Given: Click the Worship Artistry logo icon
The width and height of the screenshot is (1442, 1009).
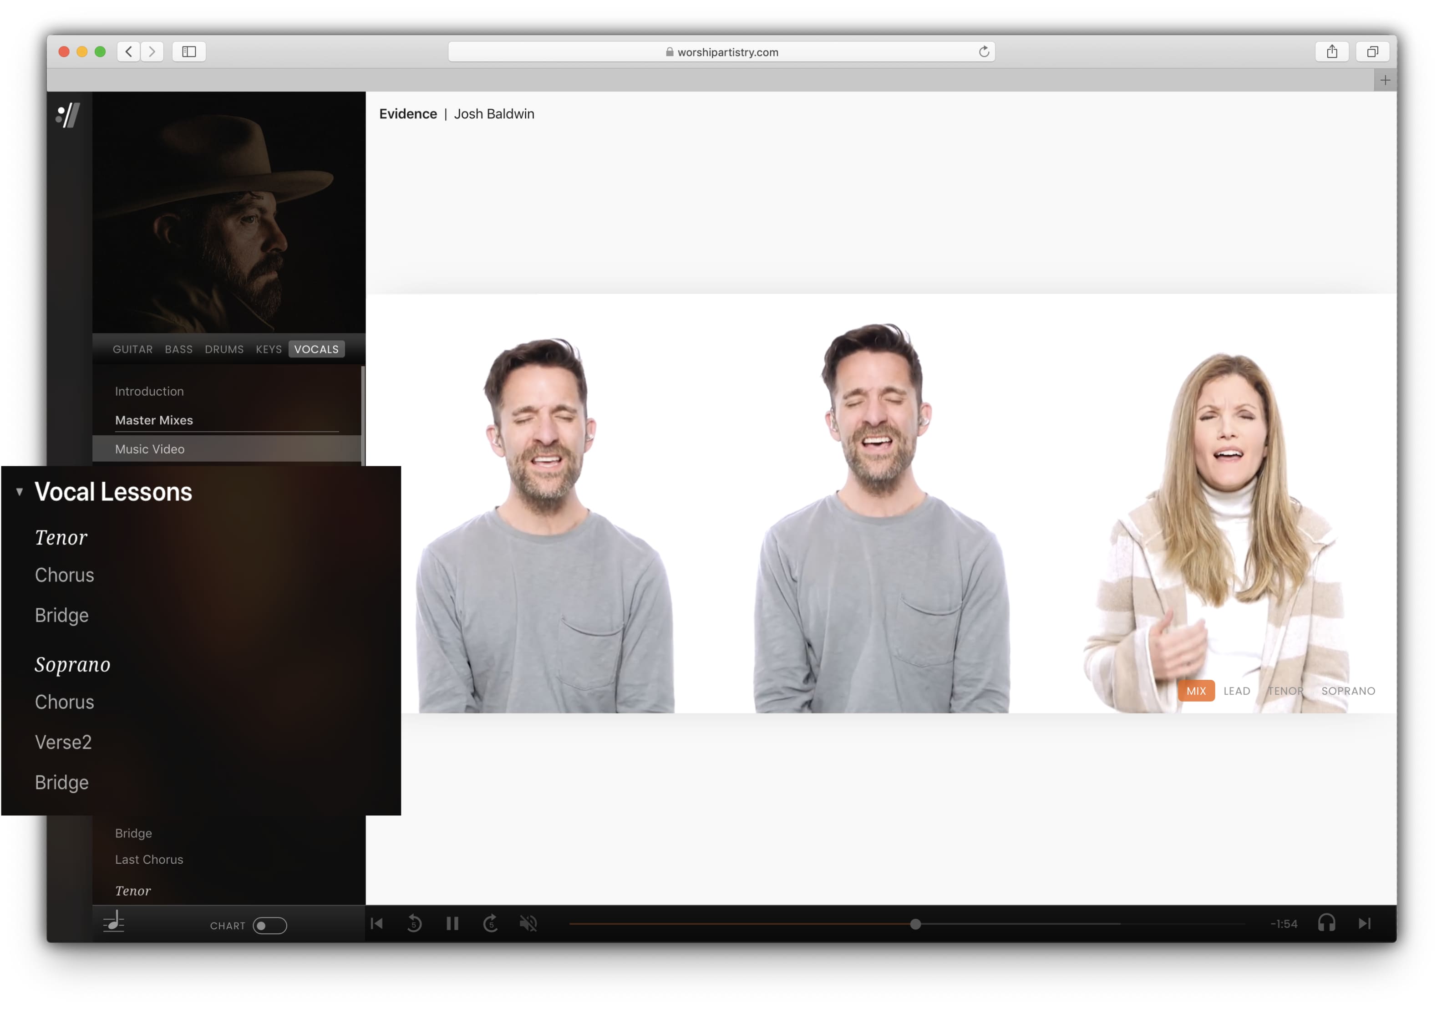Looking at the screenshot, I should coord(68,115).
